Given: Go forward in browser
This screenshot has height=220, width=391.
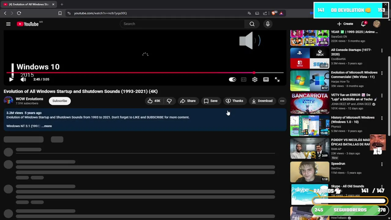Looking at the screenshot, I should (x=12, y=13).
